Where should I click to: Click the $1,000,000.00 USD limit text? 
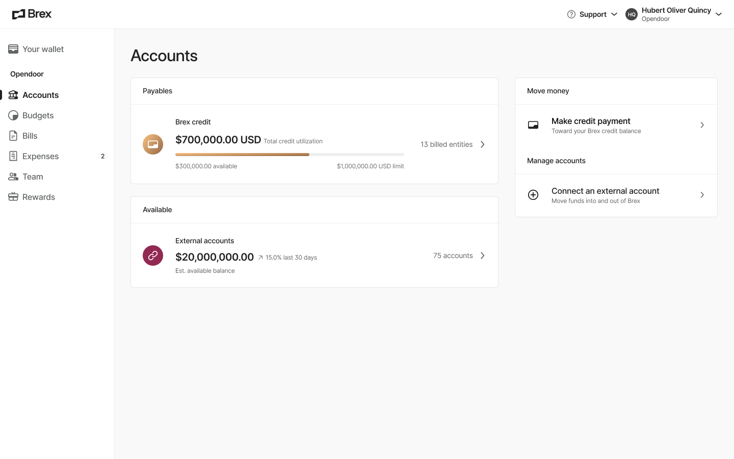pos(370,166)
